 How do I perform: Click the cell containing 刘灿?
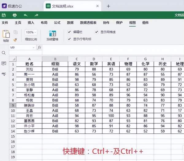[29, 69]
